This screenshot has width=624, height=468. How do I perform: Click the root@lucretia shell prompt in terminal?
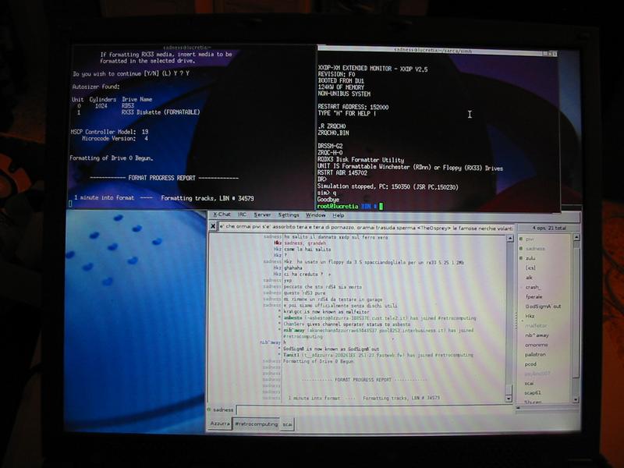pos(346,206)
